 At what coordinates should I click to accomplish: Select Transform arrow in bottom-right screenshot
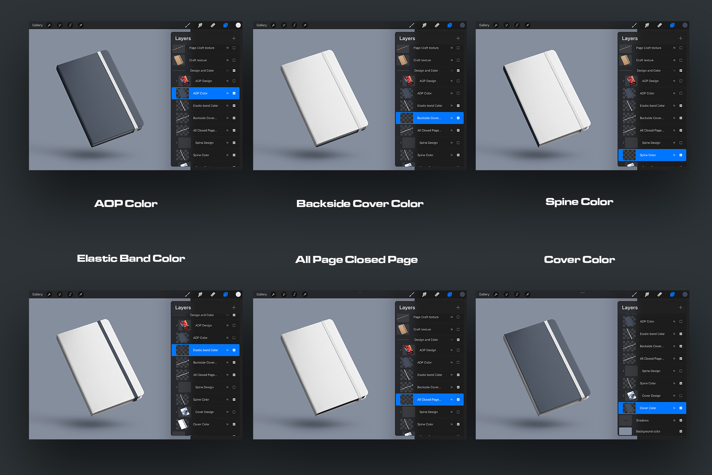point(527,294)
